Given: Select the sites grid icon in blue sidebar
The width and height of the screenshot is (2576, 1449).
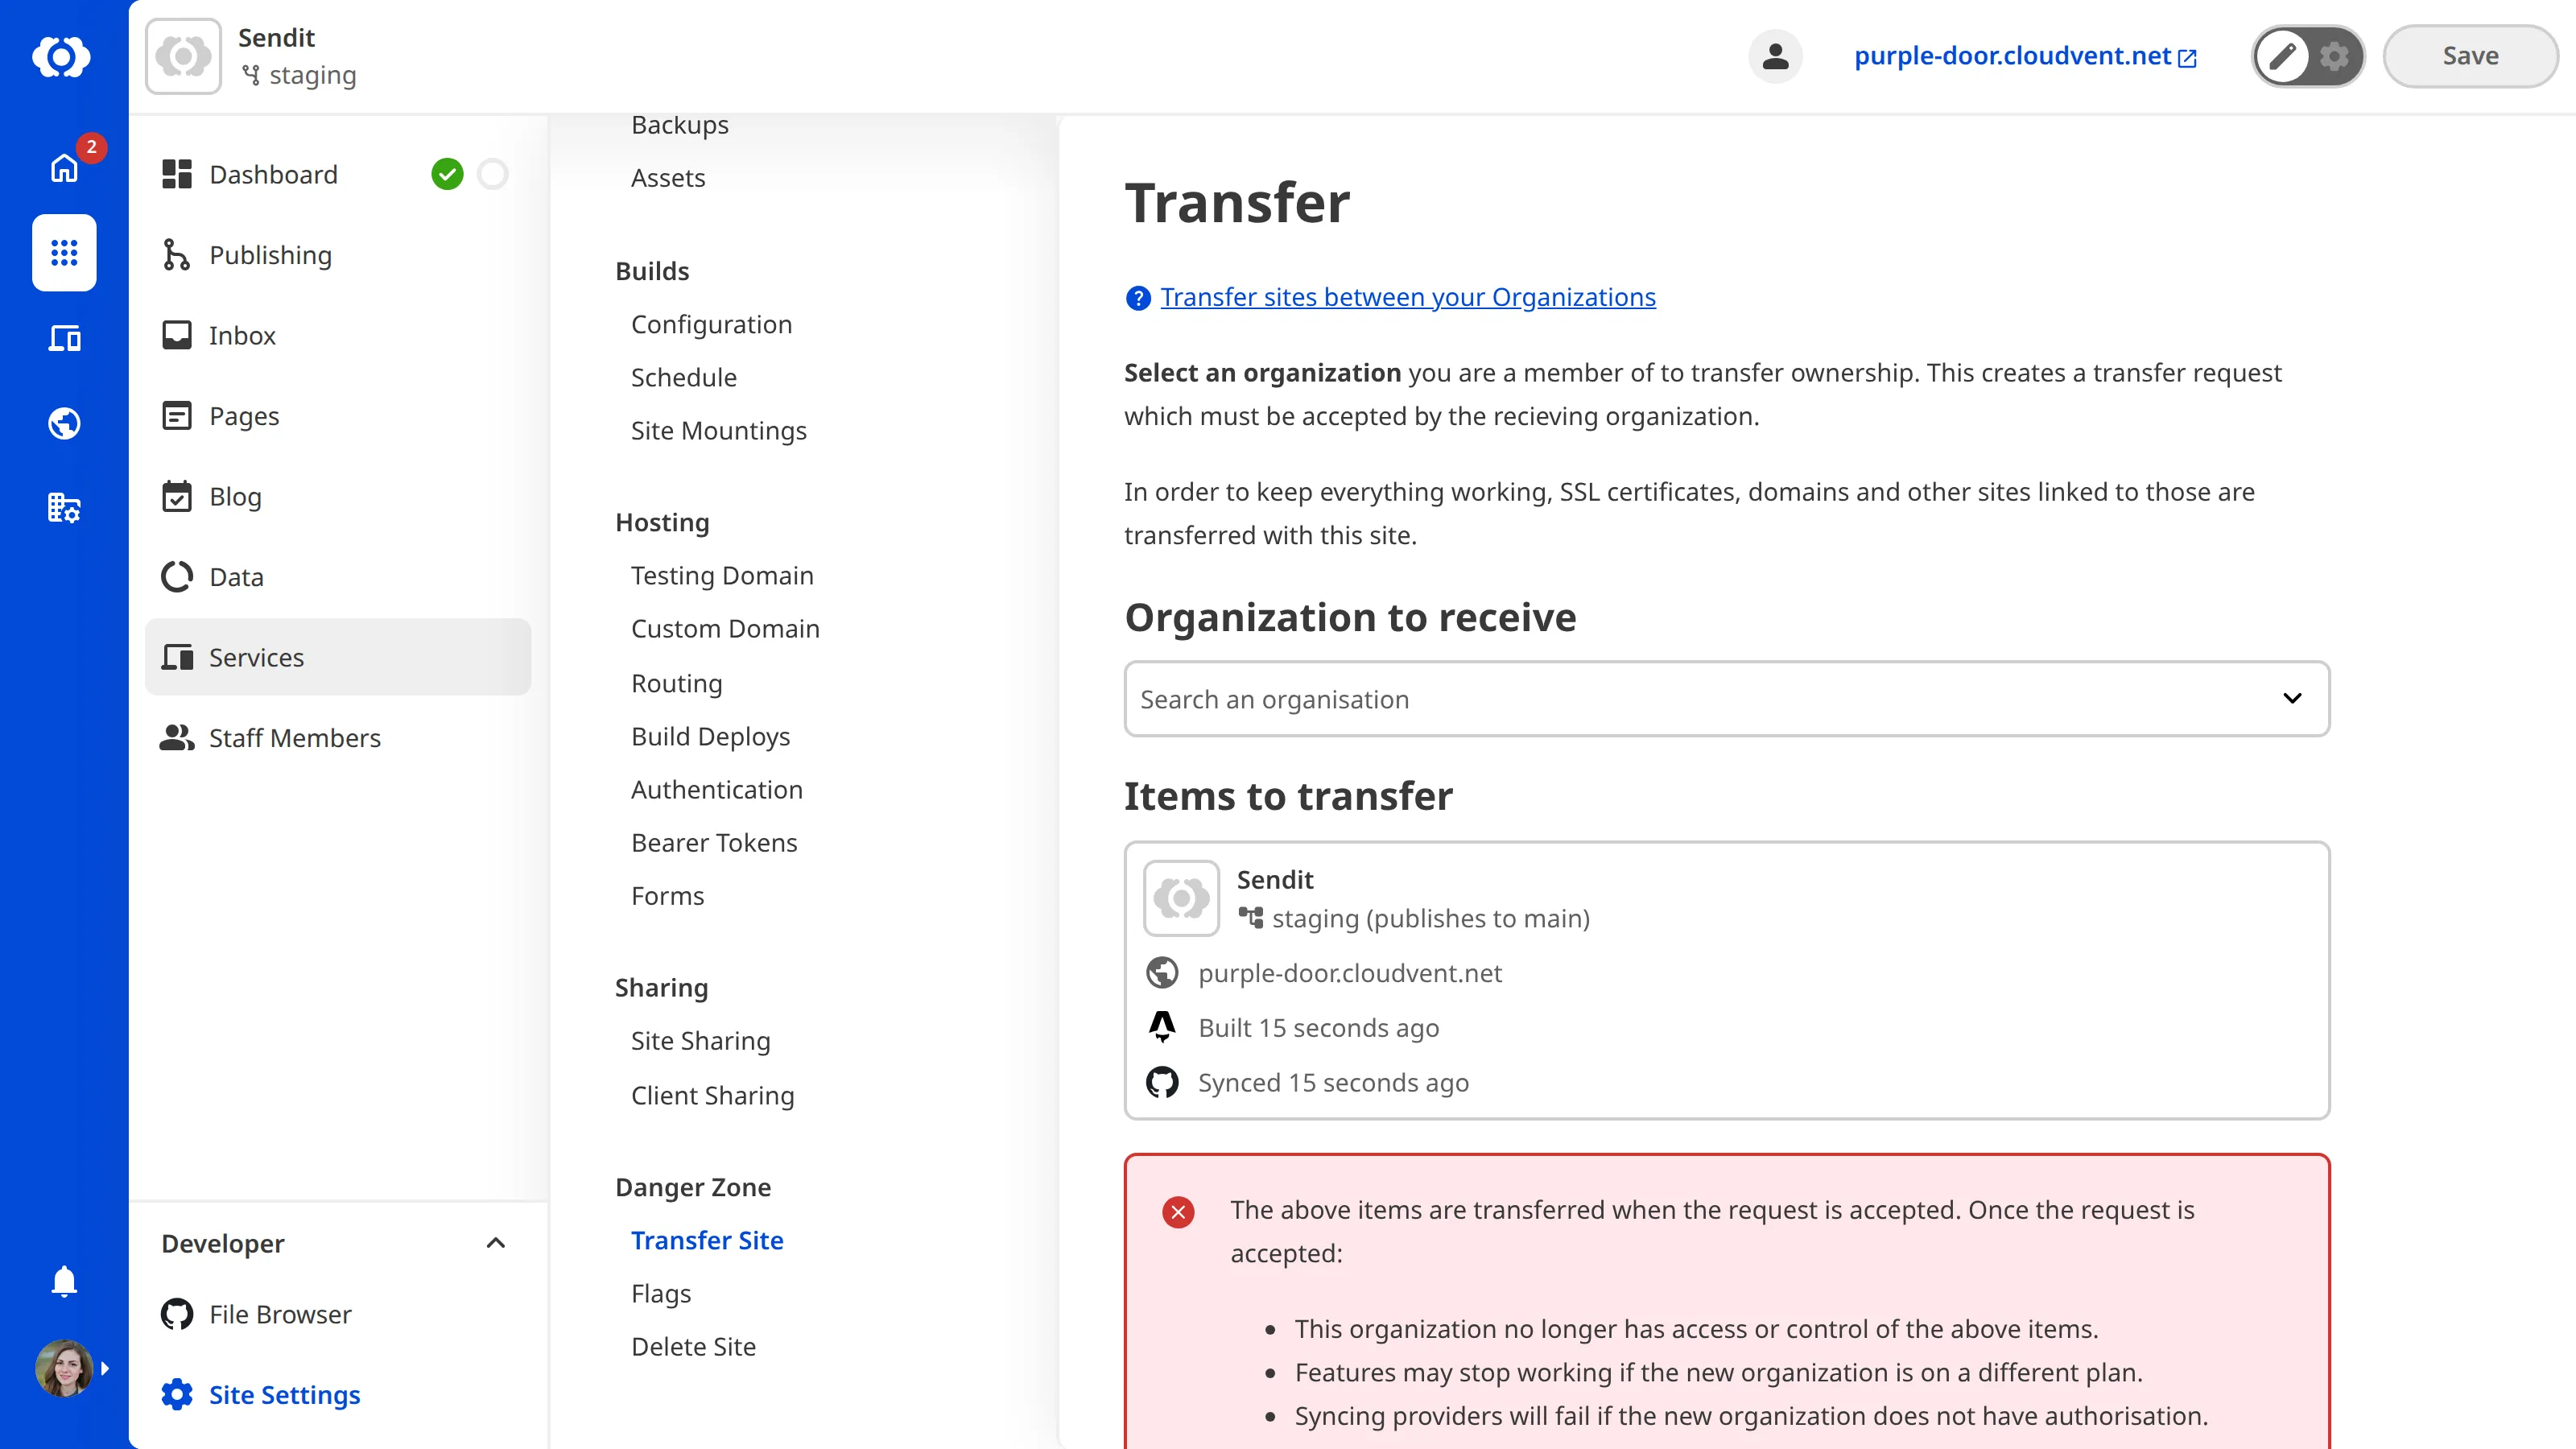Looking at the screenshot, I should click(x=63, y=253).
